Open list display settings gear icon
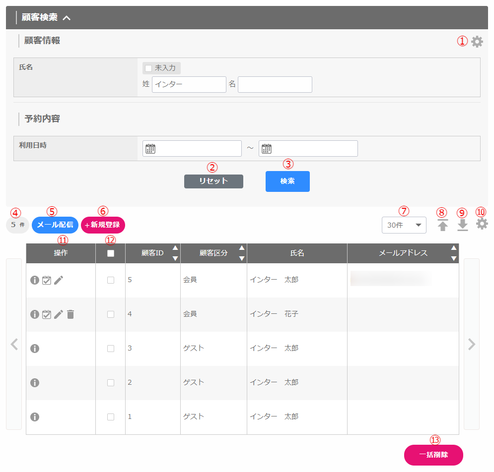494x472 pixels. [x=482, y=224]
